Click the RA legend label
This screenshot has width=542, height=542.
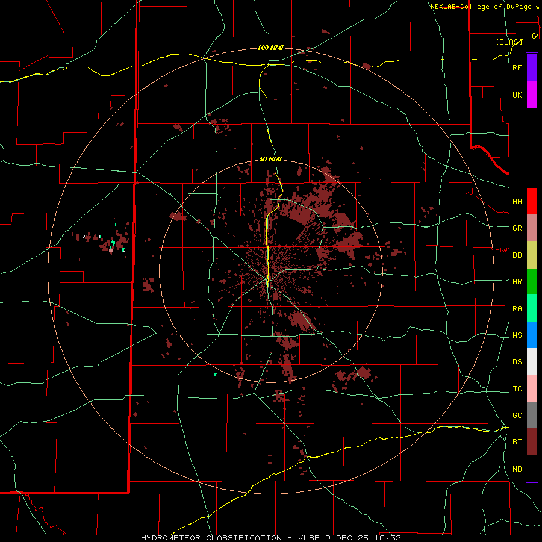coord(517,309)
